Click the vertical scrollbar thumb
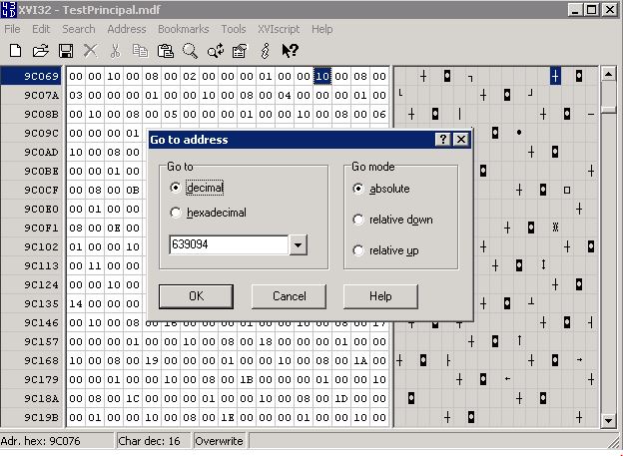The width and height of the screenshot is (623, 456). pyautogui.click(x=608, y=110)
